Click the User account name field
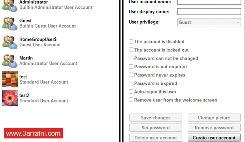 [209, 2]
